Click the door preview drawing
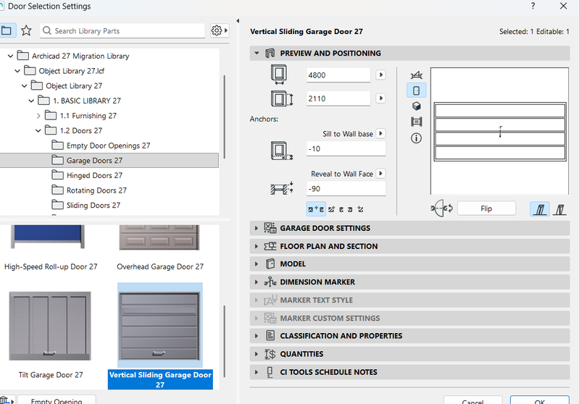Viewport: 579px width, 404px height. tap(499, 131)
